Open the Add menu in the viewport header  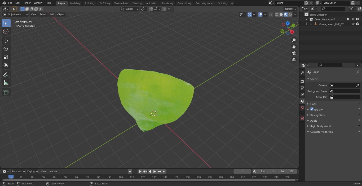[x=52, y=15]
